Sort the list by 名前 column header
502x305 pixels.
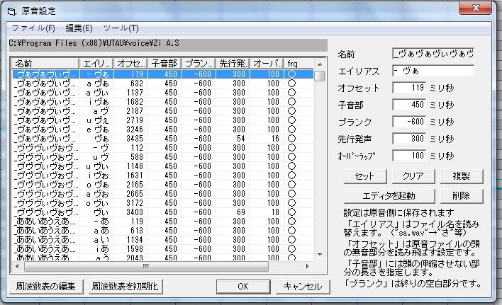point(45,63)
